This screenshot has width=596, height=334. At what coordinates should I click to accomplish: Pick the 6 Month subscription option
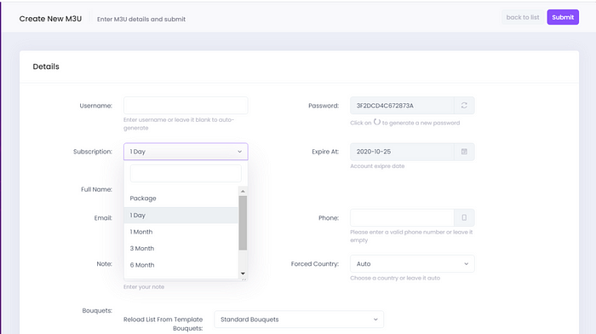(x=181, y=265)
